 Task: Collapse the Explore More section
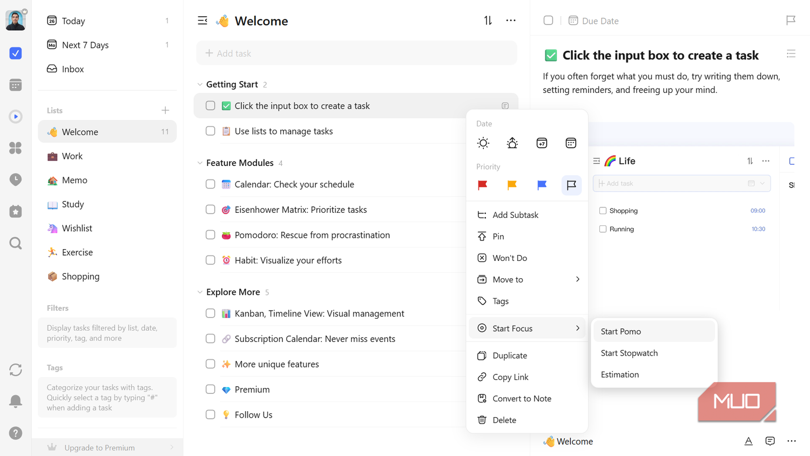pos(200,292)
